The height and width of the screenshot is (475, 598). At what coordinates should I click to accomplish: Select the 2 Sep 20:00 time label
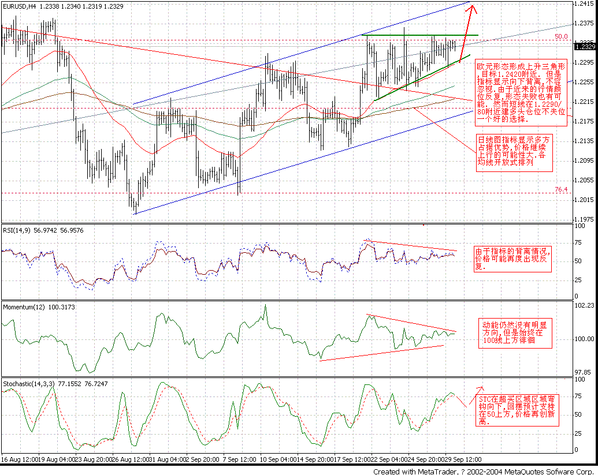[203, 459]
